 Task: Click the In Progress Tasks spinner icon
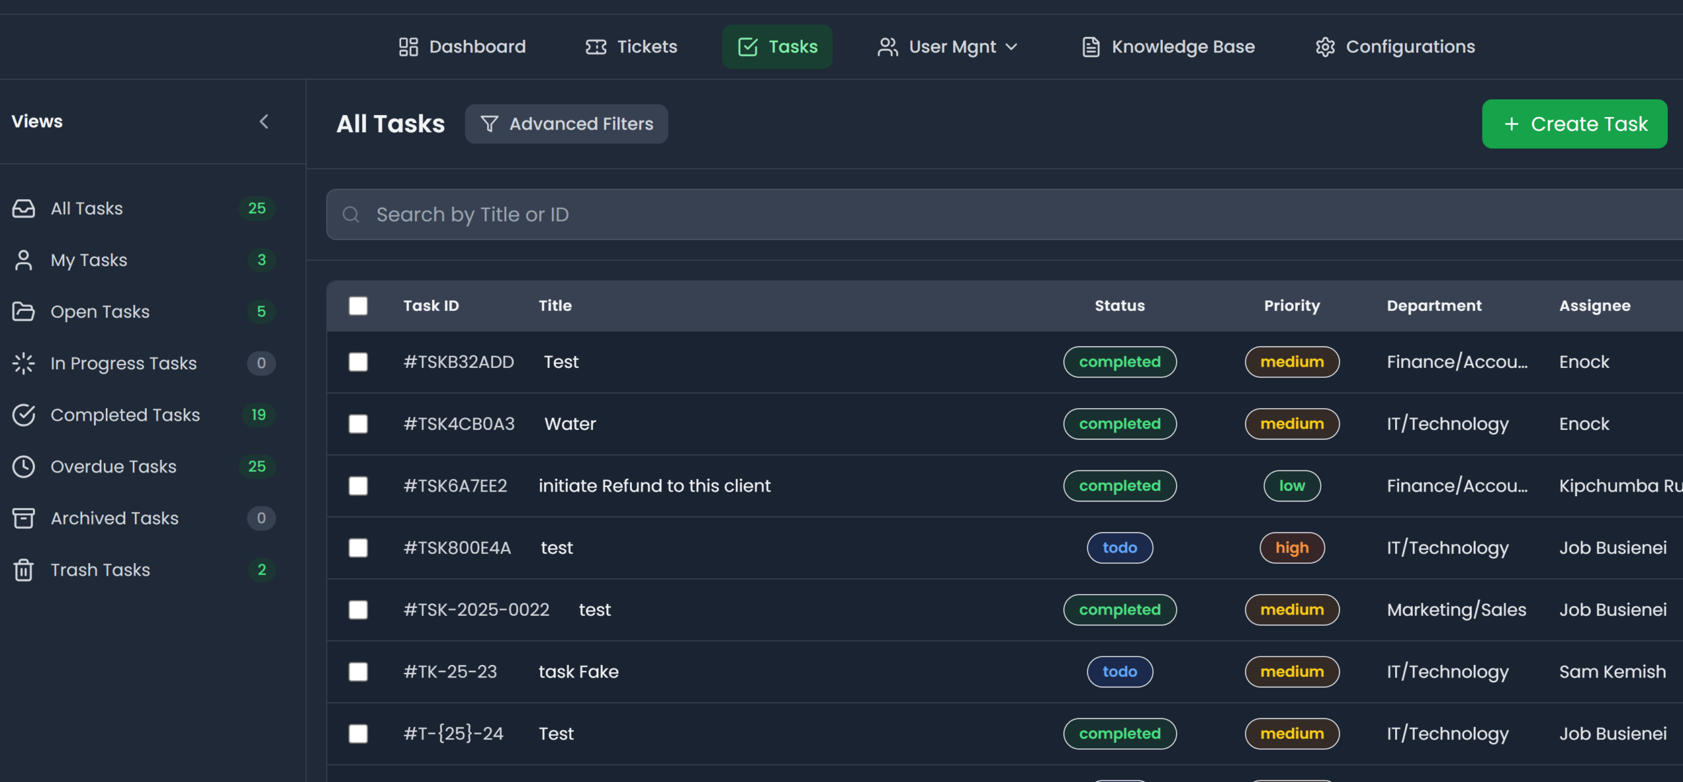click(x=24, y=363)
